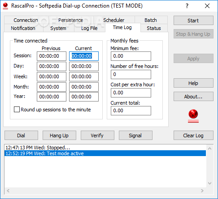The height and width of the screenshot is (199, 218).
Task: Click the Cost per extra hour field
Action: point(131,93)
